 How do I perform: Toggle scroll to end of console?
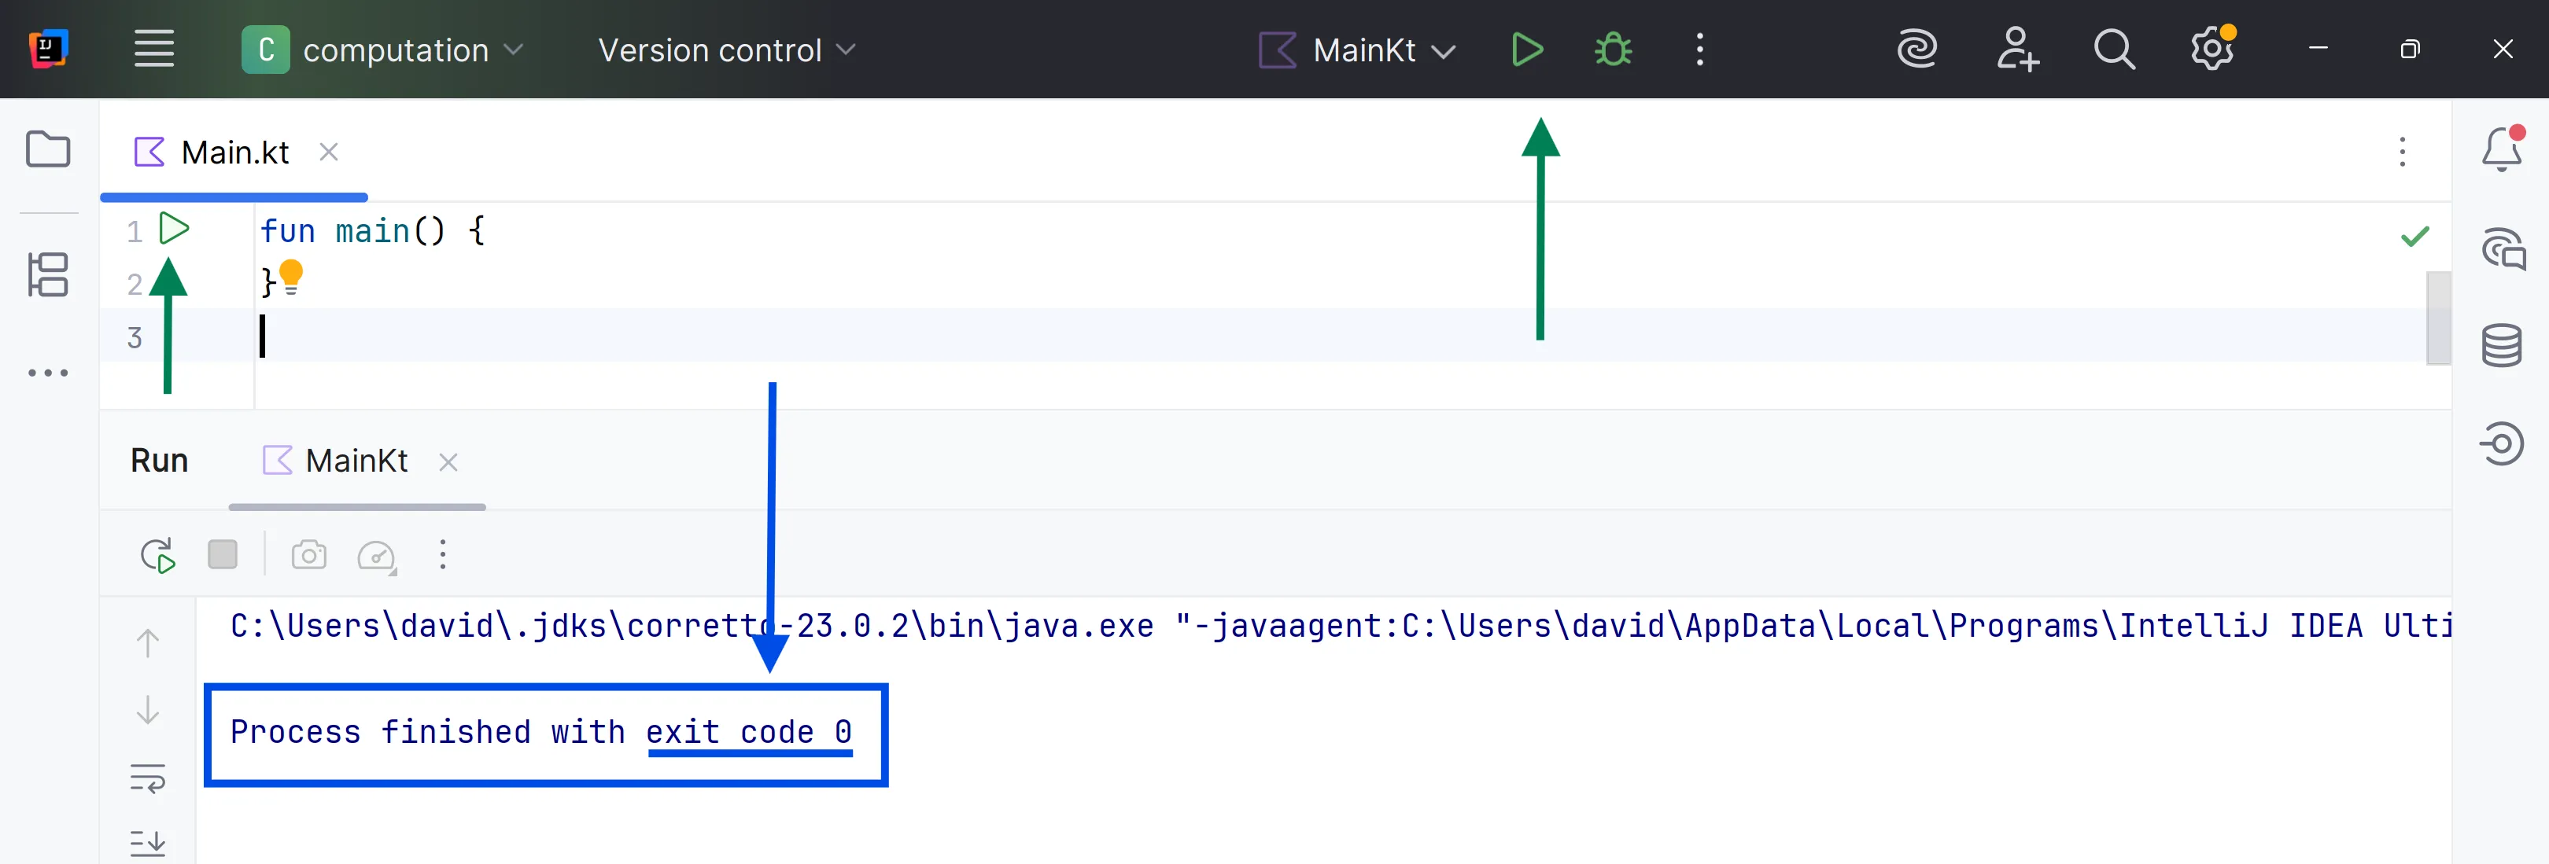147,842
